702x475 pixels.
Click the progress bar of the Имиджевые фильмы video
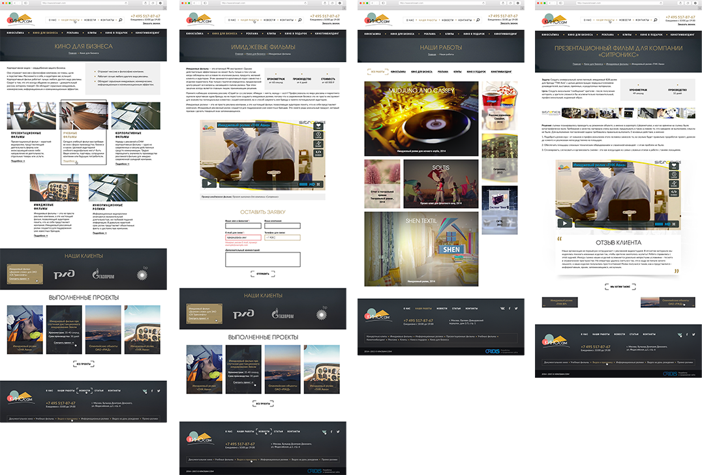(258, 184)
